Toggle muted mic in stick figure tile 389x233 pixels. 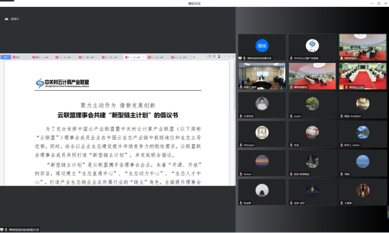point(341,203)
